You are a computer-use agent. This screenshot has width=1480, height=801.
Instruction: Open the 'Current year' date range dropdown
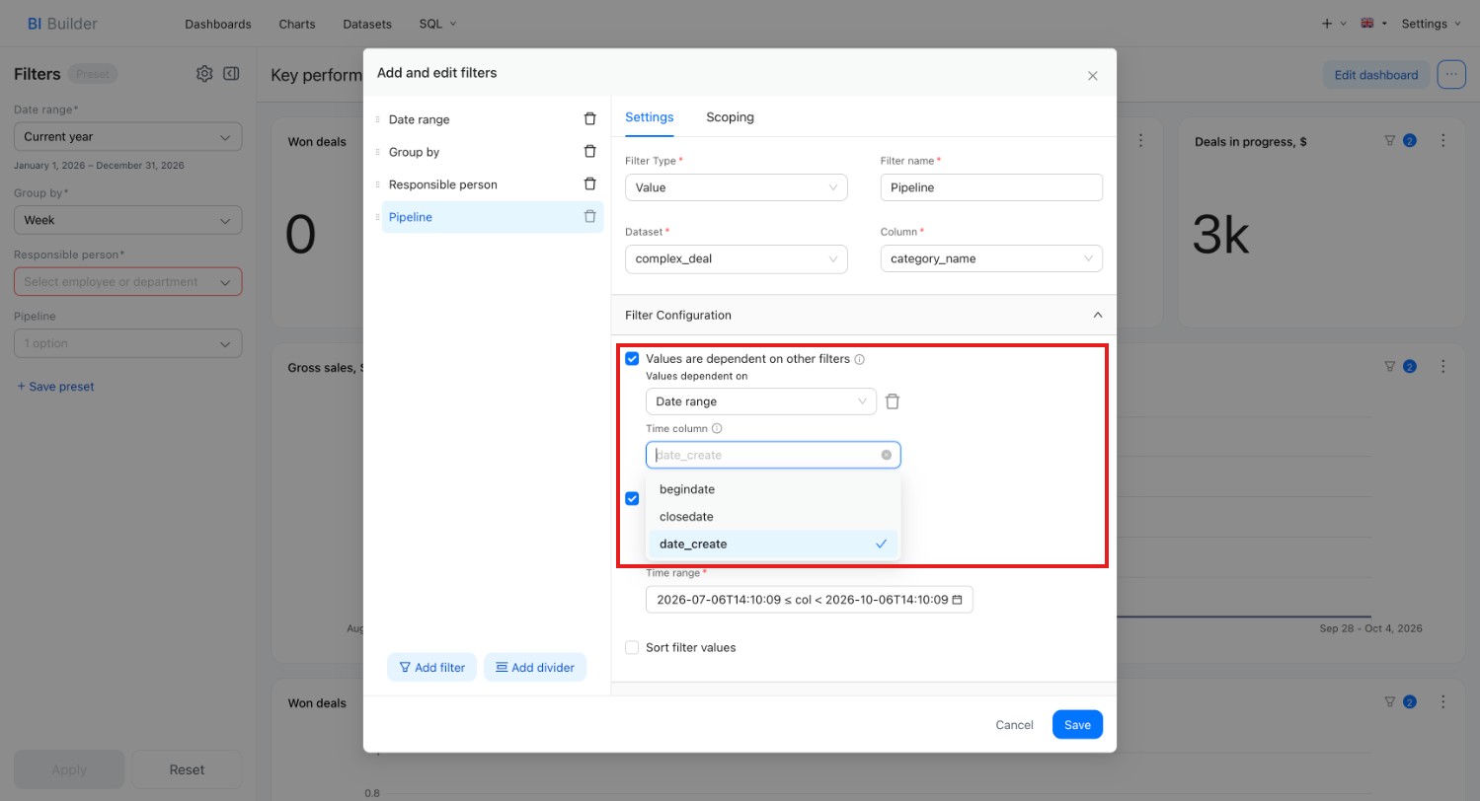click(127, 137)
